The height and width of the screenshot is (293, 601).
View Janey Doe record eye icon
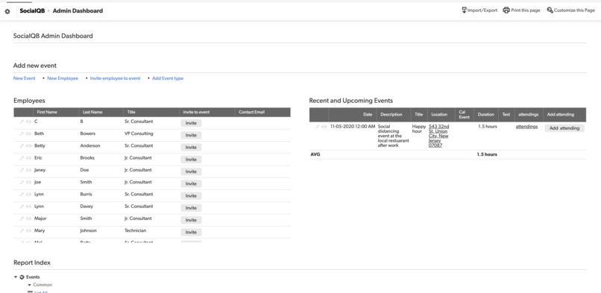click(28, 170)
